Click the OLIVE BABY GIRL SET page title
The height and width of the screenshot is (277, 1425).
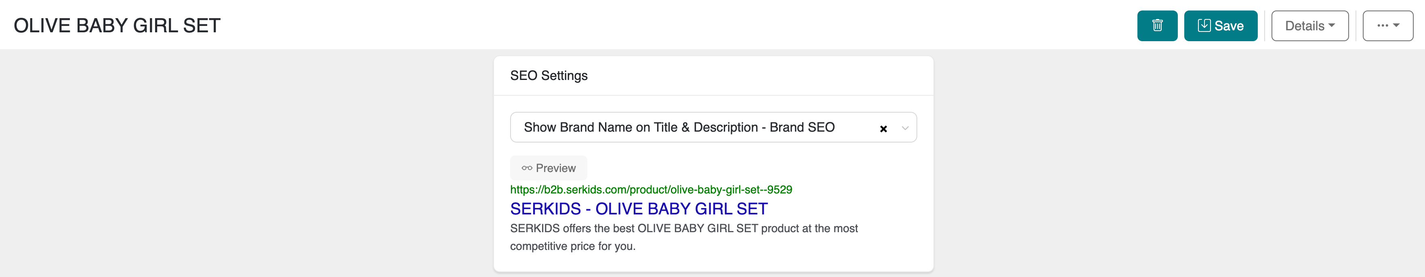(117, 25)
